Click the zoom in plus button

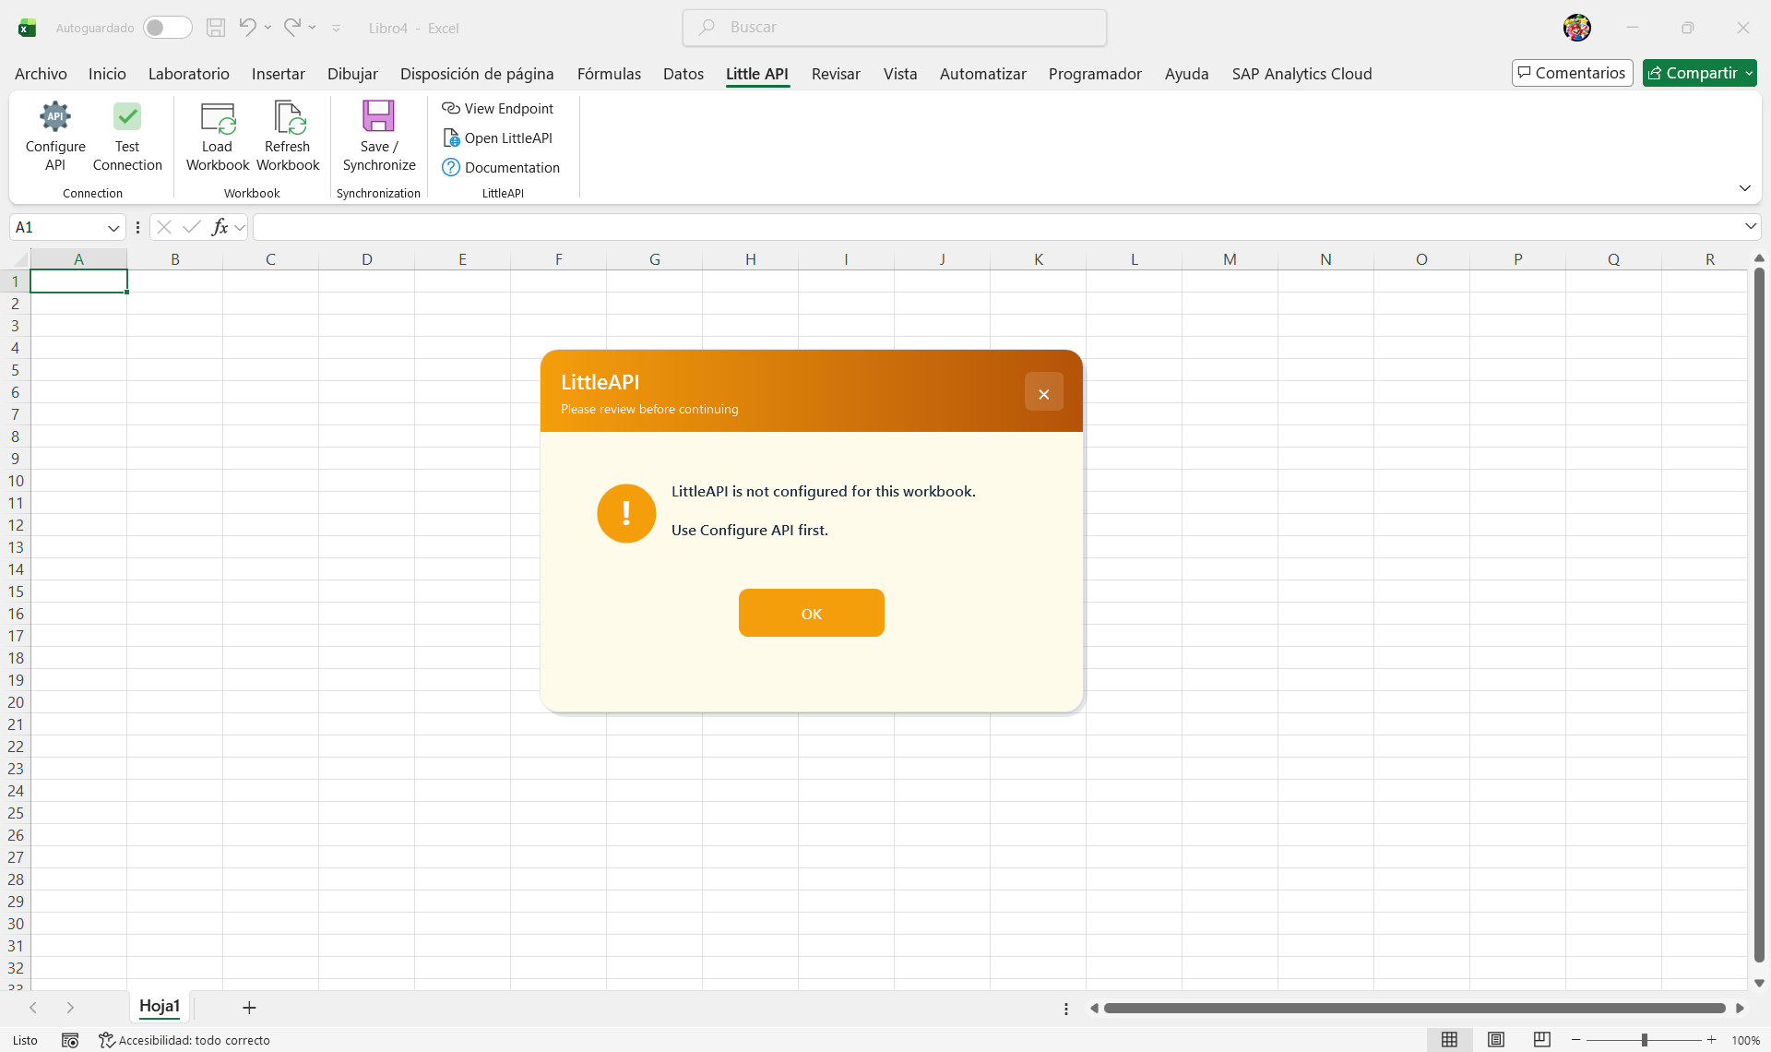pos(1712,1040)
